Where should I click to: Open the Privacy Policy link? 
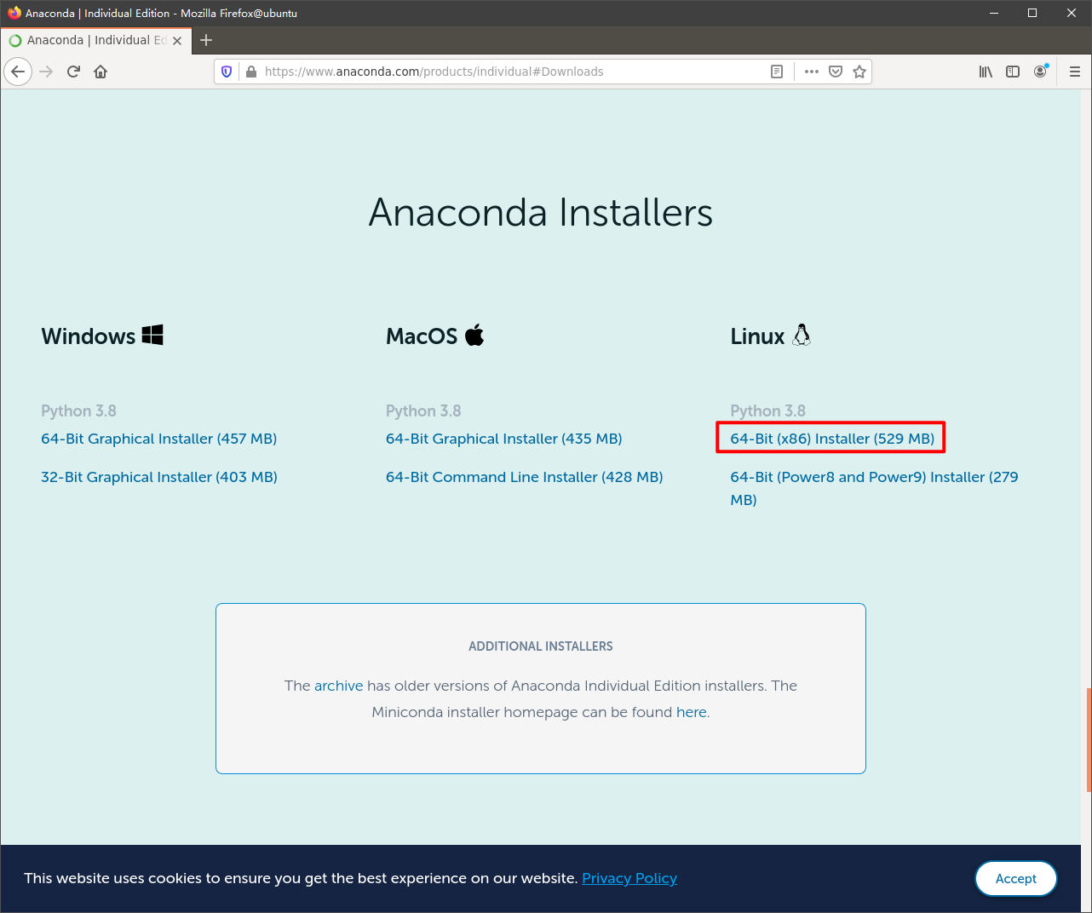point(629,878)
